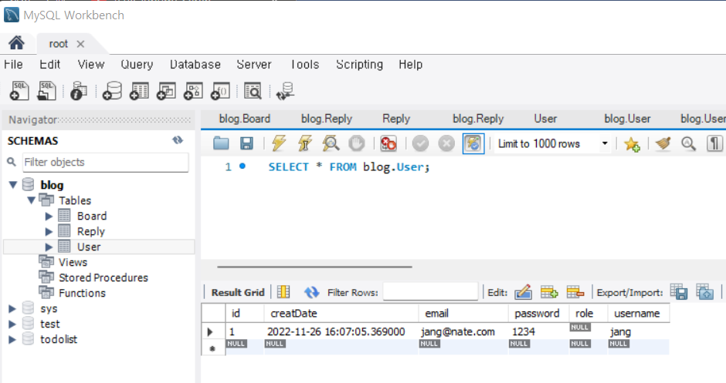The height and width of the screenshot is (383, 726).
Task: Collapse the blog schema
Action: click(13, 185)
